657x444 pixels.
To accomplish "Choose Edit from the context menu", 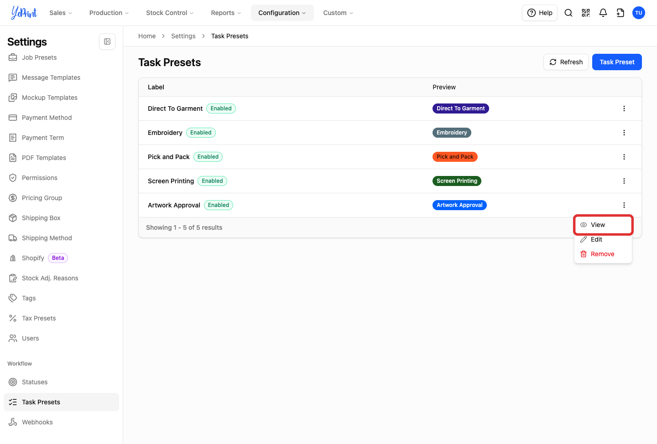I will pos(603,239).
